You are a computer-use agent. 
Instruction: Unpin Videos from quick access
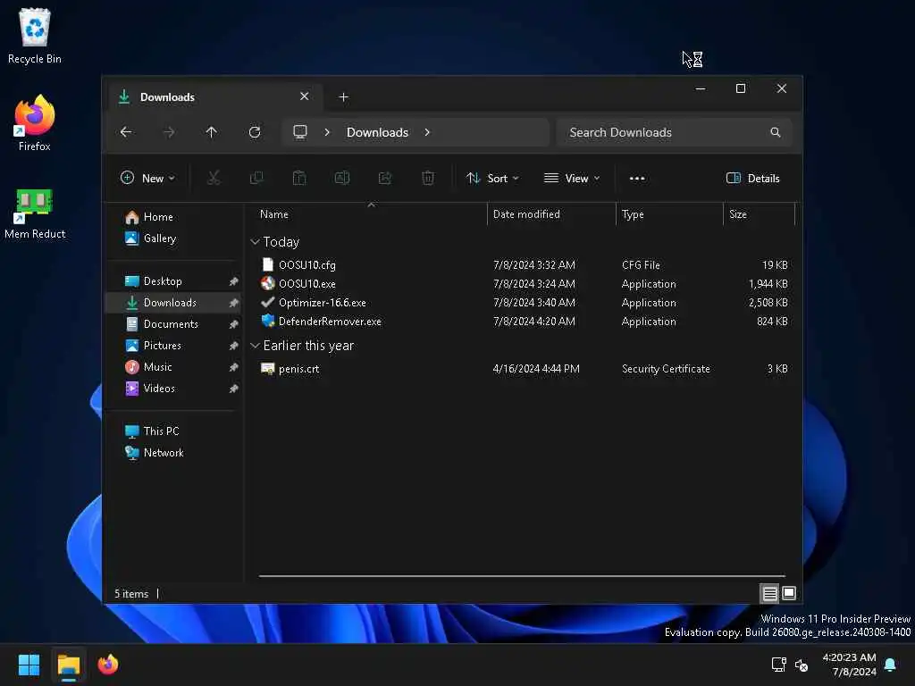pyautogui.click(x=233, y=389)
